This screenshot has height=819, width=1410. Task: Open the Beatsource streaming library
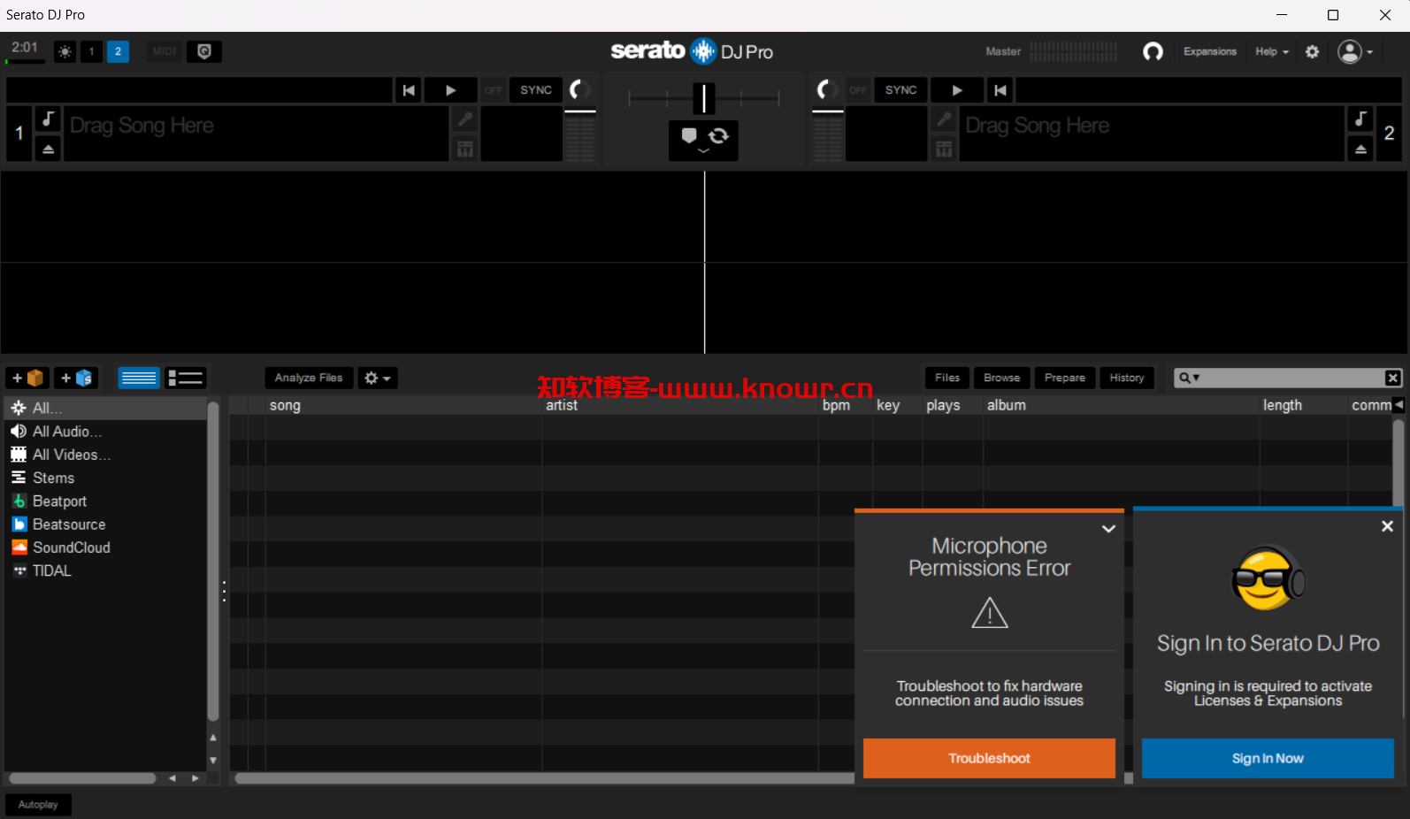coord(106,524)
